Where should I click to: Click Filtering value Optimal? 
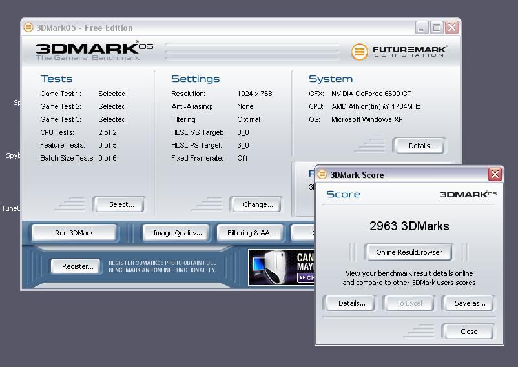pos(249,119)
